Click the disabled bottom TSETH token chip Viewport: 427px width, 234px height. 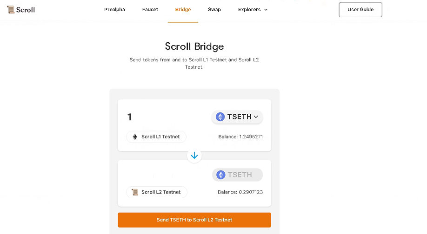click(238, 175)
